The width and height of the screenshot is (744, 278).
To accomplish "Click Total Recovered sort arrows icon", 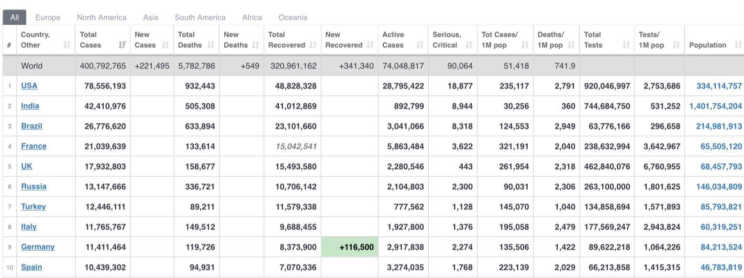I will pyautogui.click(x=313, y=45).
